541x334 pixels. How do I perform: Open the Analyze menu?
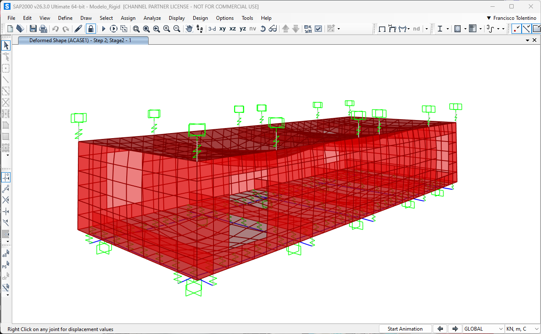pyautogui.click(x=152, y=18)
